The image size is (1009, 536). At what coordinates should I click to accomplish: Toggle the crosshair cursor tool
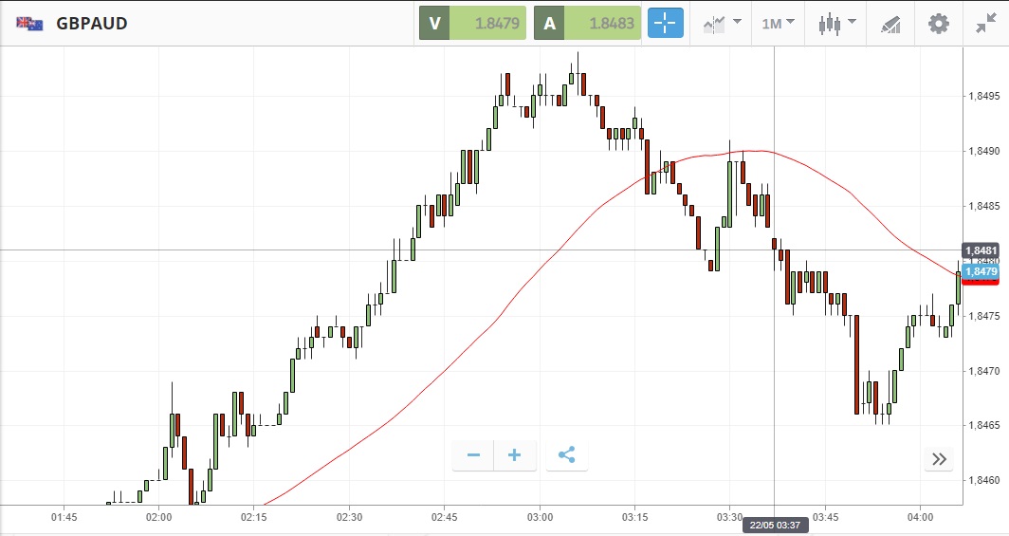pyautogui.click(x=666, y=24)
